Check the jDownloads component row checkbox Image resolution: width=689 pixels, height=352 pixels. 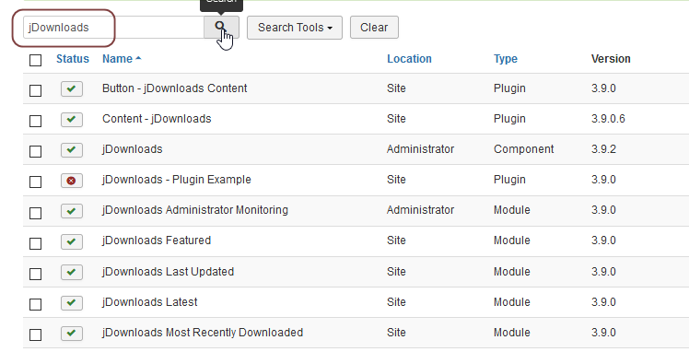pyautogui.click(x=36, y=151)
